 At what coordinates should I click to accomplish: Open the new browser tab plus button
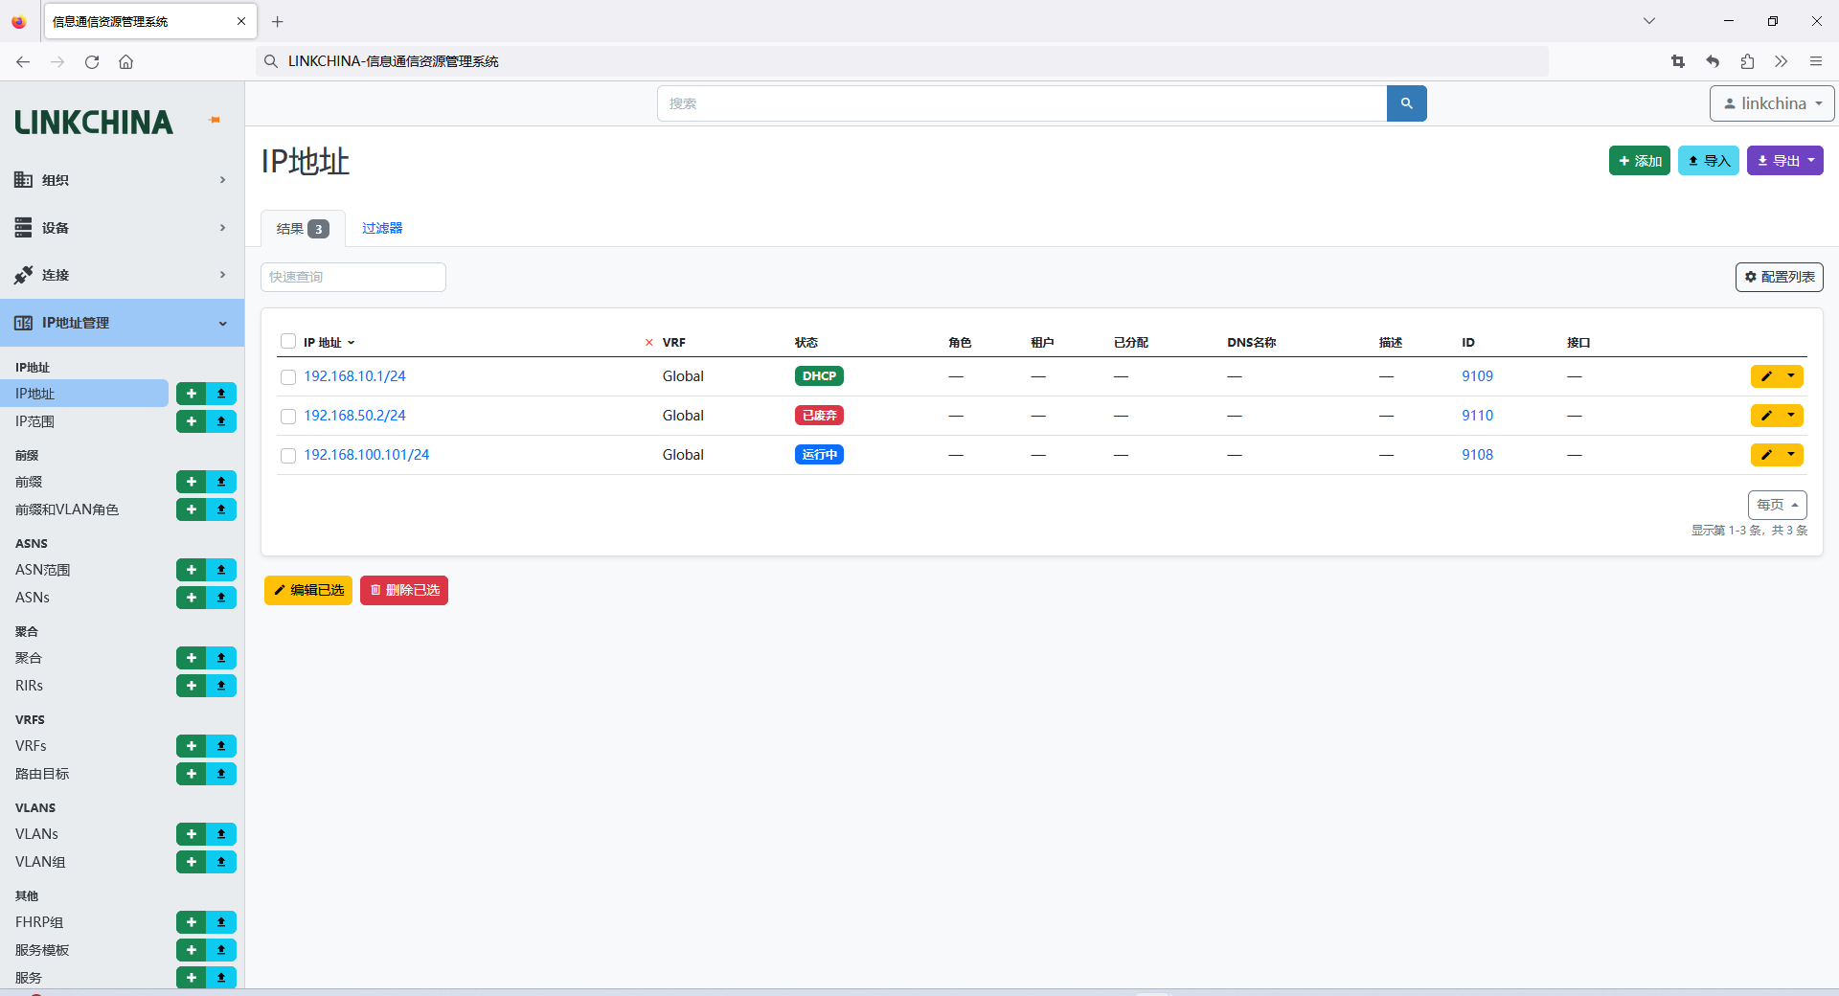[278, 21]
